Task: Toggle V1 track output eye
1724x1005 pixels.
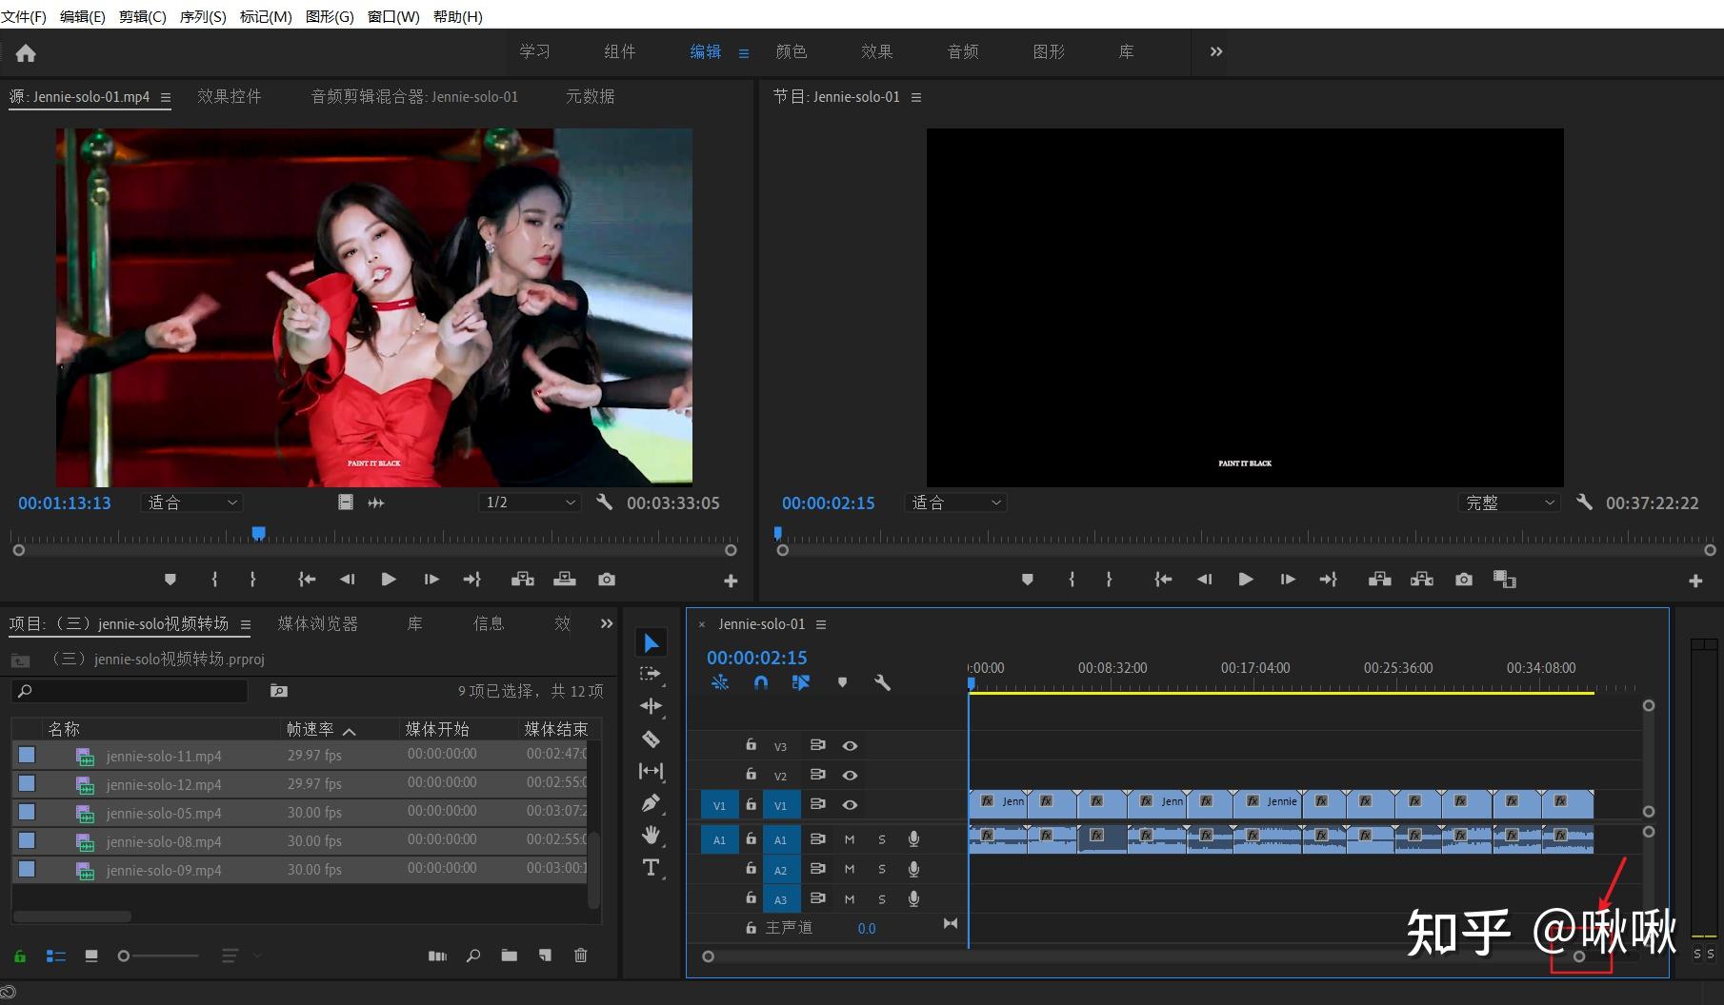Action: [x=850, y=805]
